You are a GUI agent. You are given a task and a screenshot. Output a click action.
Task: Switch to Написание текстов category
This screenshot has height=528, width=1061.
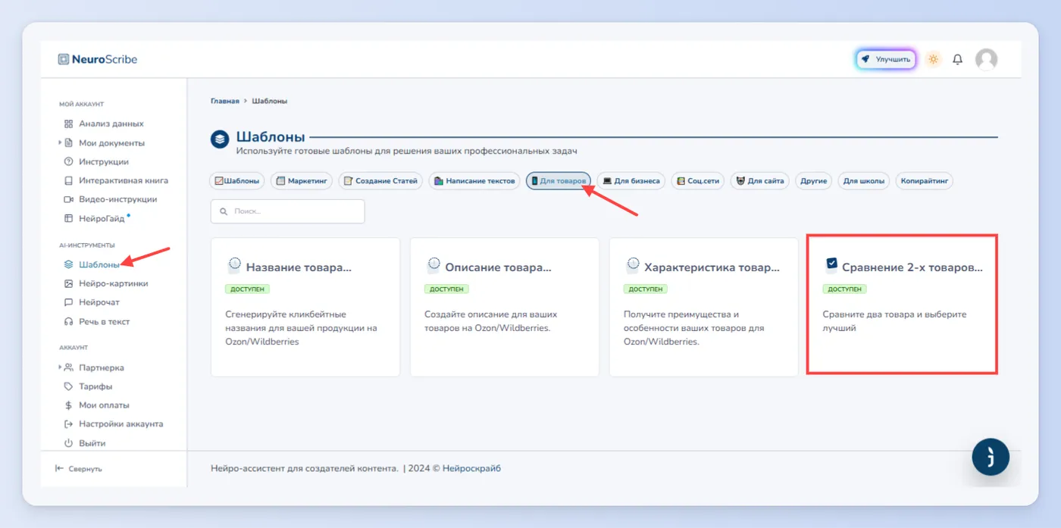pyautogui.click(x=474, y=181)
